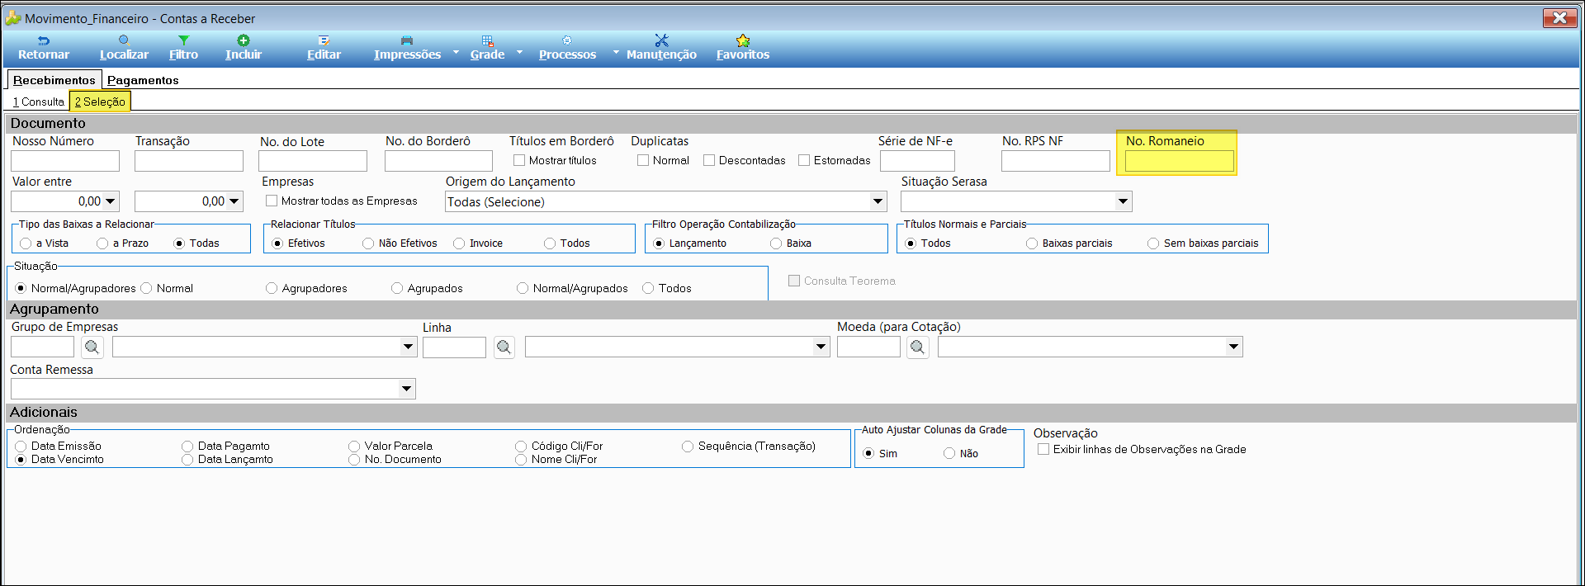Check the Descontadas checkbox
1585x586 pixels.
(x=709, y=160)
